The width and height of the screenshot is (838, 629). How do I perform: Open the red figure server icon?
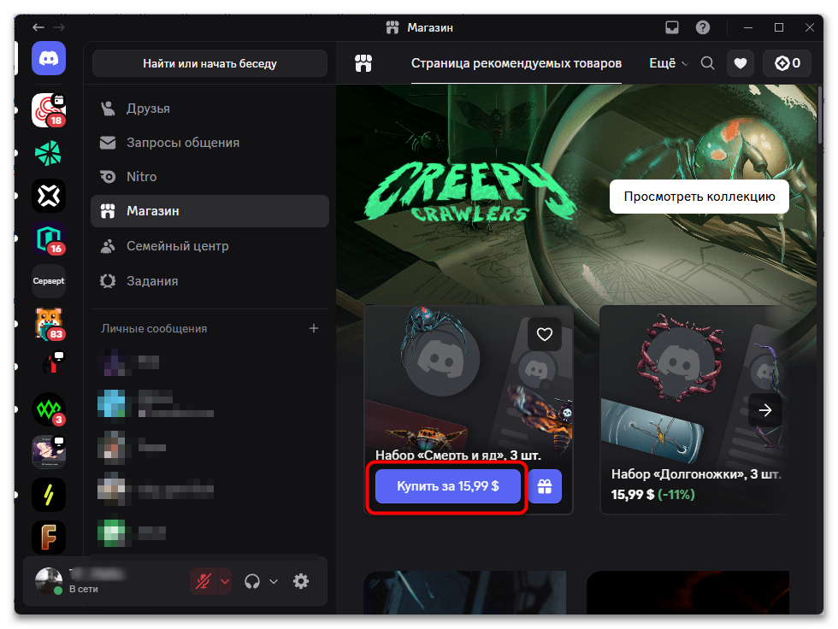49,367
